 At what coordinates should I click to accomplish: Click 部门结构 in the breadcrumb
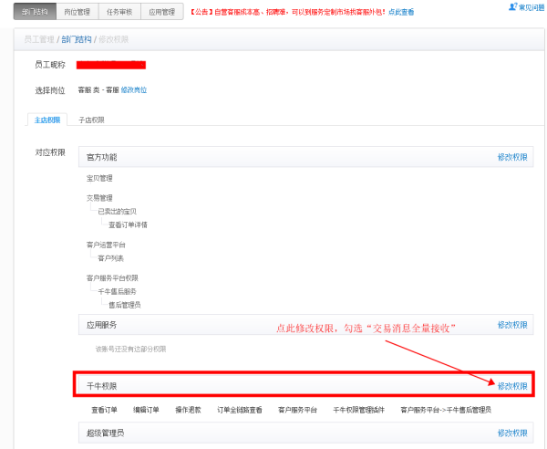[x=76, y=40]
